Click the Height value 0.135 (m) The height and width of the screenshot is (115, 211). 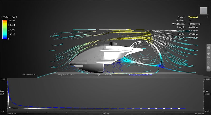193,34
